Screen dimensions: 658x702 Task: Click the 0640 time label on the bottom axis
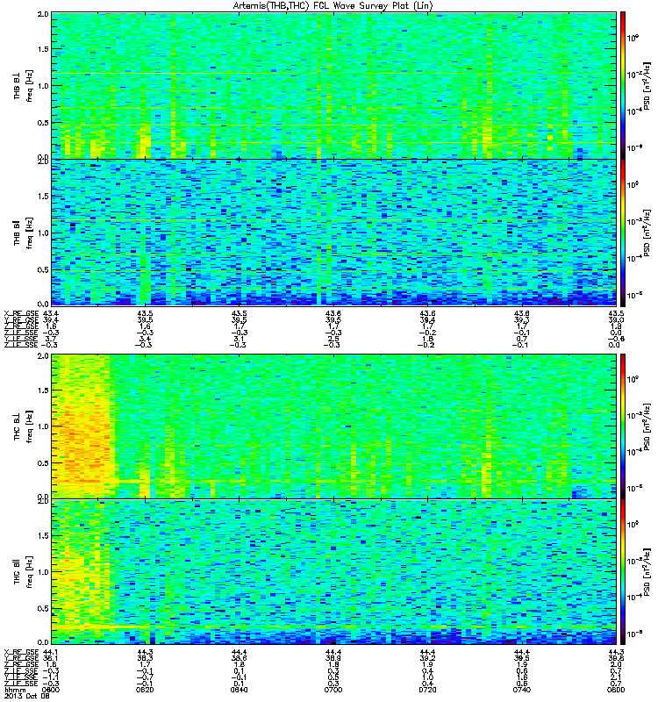(x=239, y=690)
